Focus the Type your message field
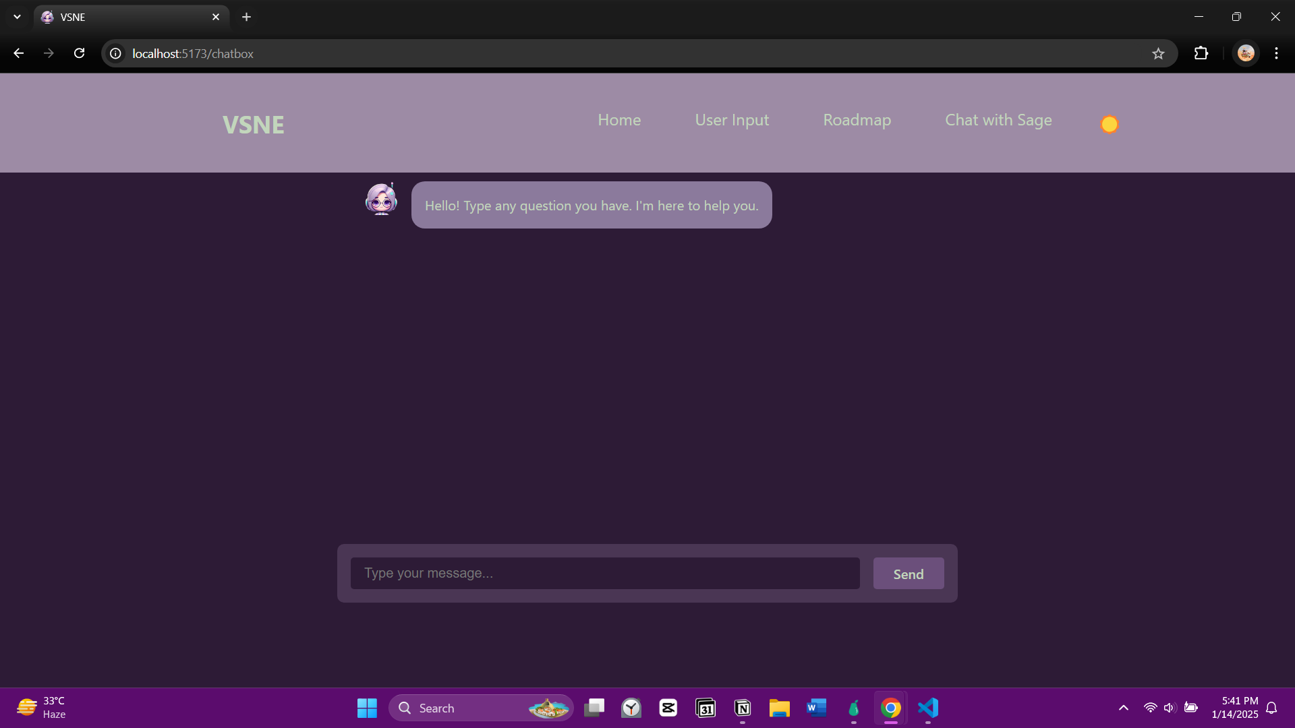 (604, 573)
